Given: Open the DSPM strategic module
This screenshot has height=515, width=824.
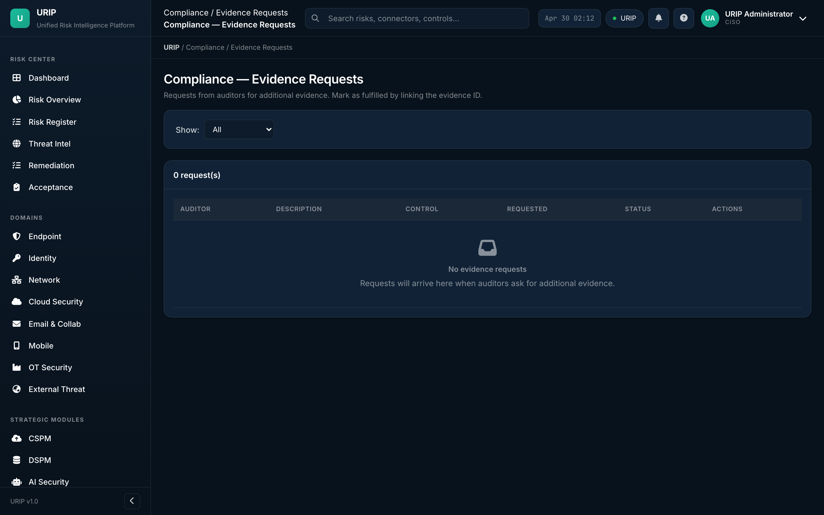Looking at the screenshot, I should click(x=75, y=460).
